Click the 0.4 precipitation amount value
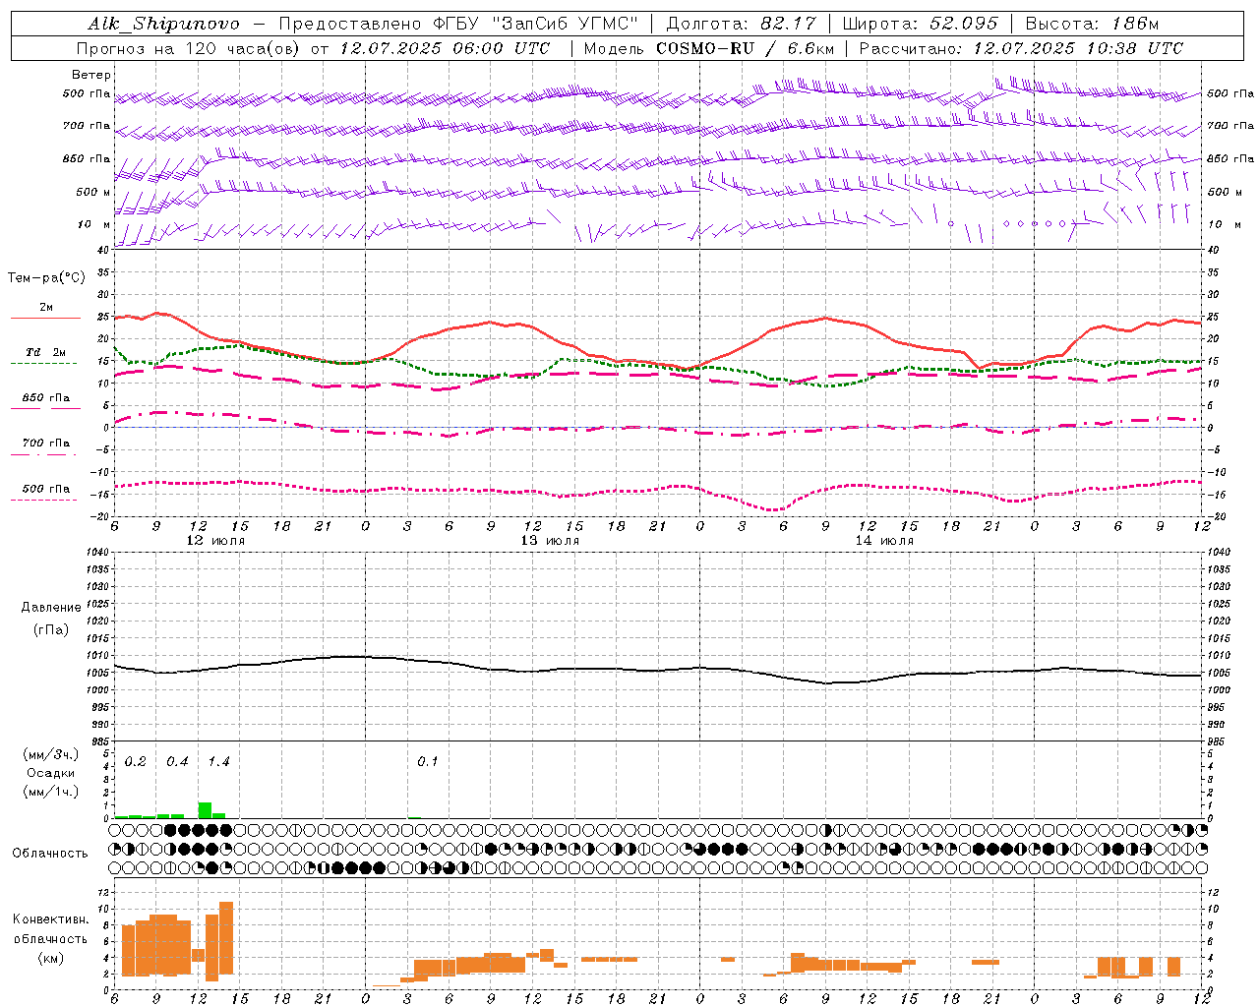Image resolution: width=1259 pixels, height=1007 pixels. click(x=177, y=762)
